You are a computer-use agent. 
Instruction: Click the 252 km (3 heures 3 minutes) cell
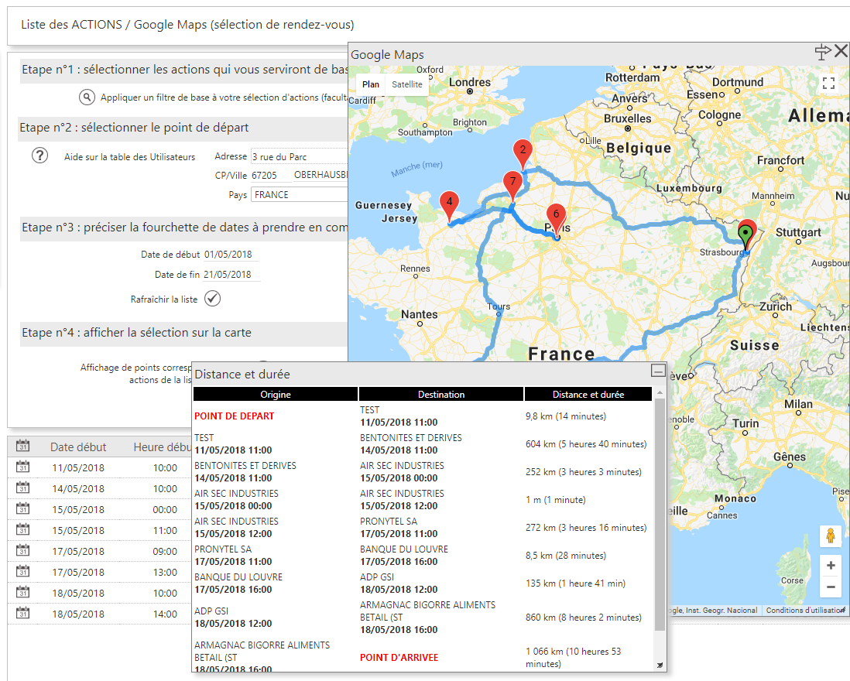pyautogui.click(x=583, y=472)
